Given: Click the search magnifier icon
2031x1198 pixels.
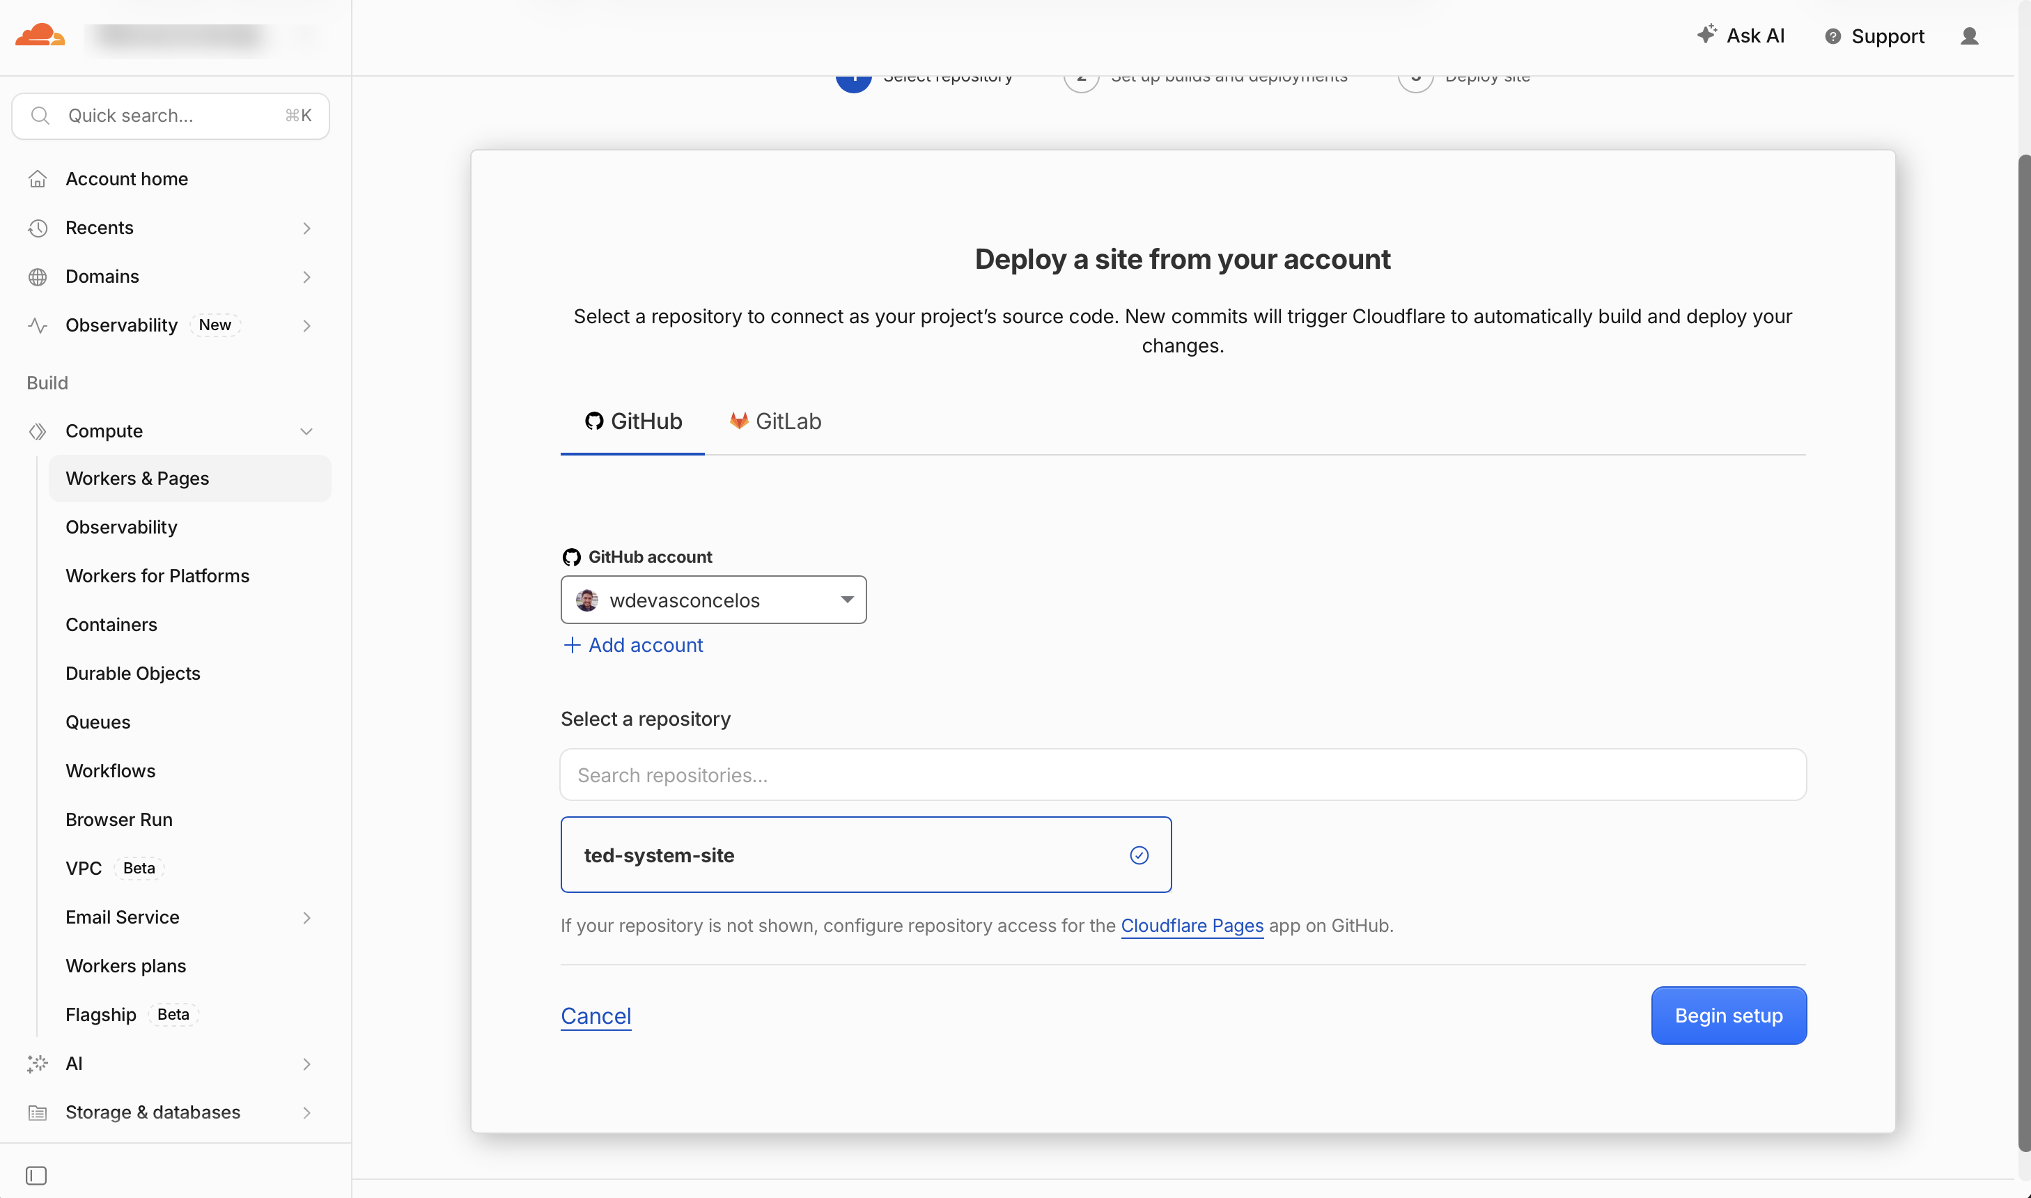Looking at the screenshot, I should pos(40,116).
